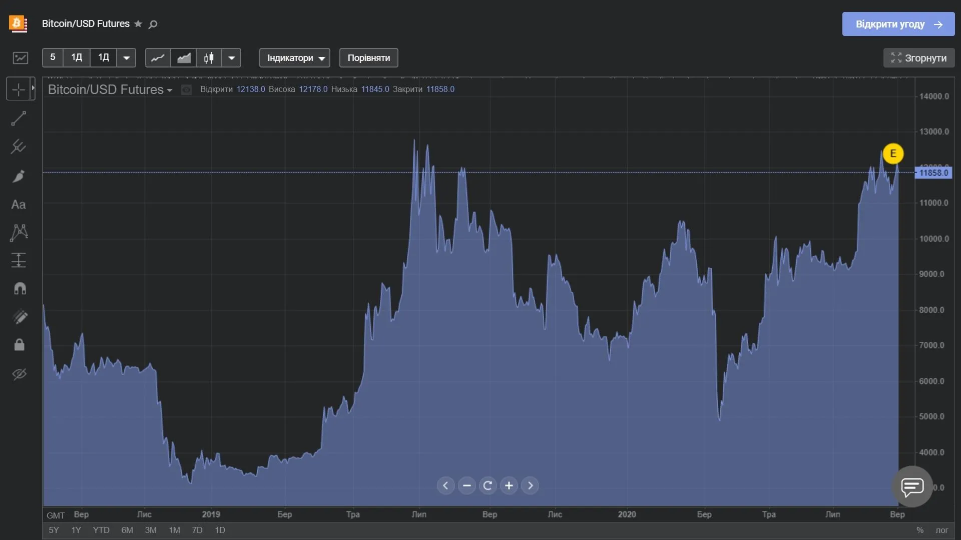The height and width of the screenshot is (540, 961).
Task: Toggle percent scale mode
Action: tap(919, 530)
